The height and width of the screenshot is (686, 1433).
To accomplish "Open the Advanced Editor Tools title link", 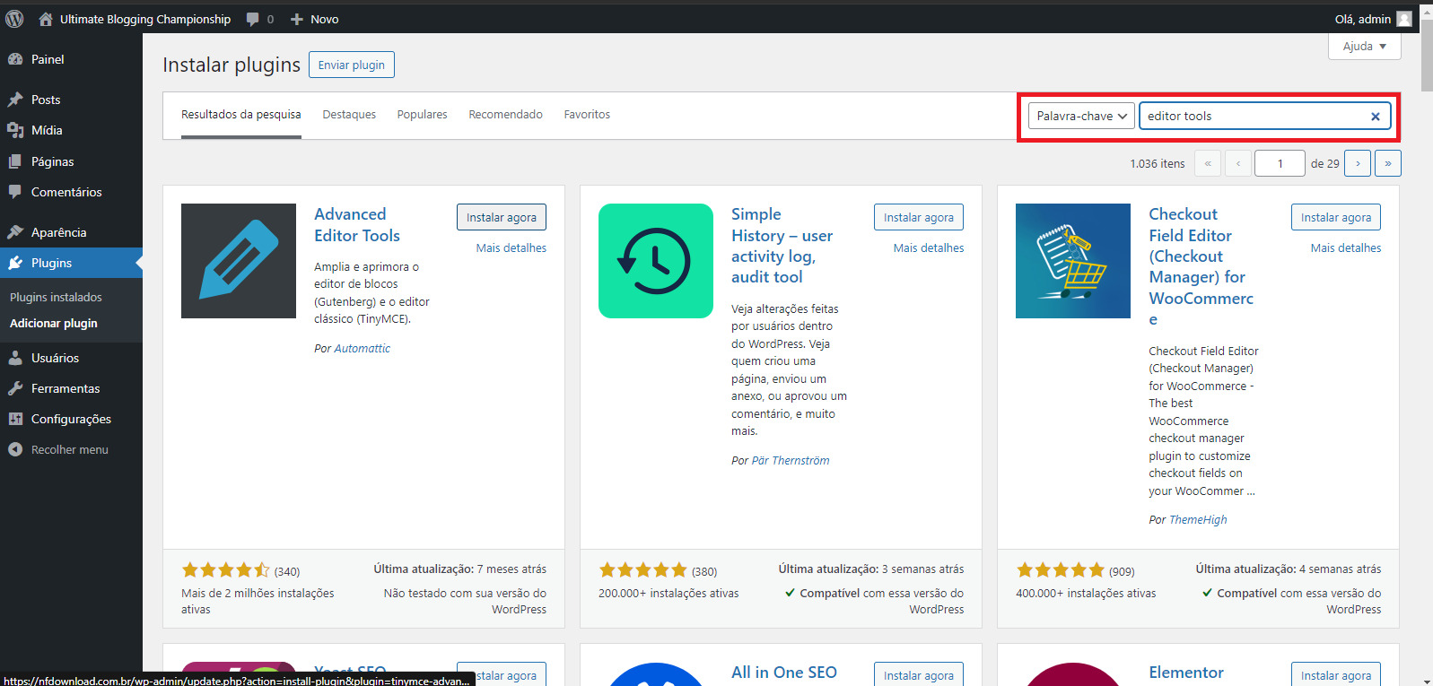I will coord(357,225).
